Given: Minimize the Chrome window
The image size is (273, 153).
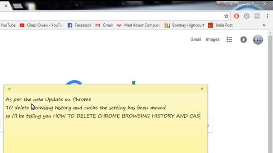Looking at the screenshot, I should 244,4.
